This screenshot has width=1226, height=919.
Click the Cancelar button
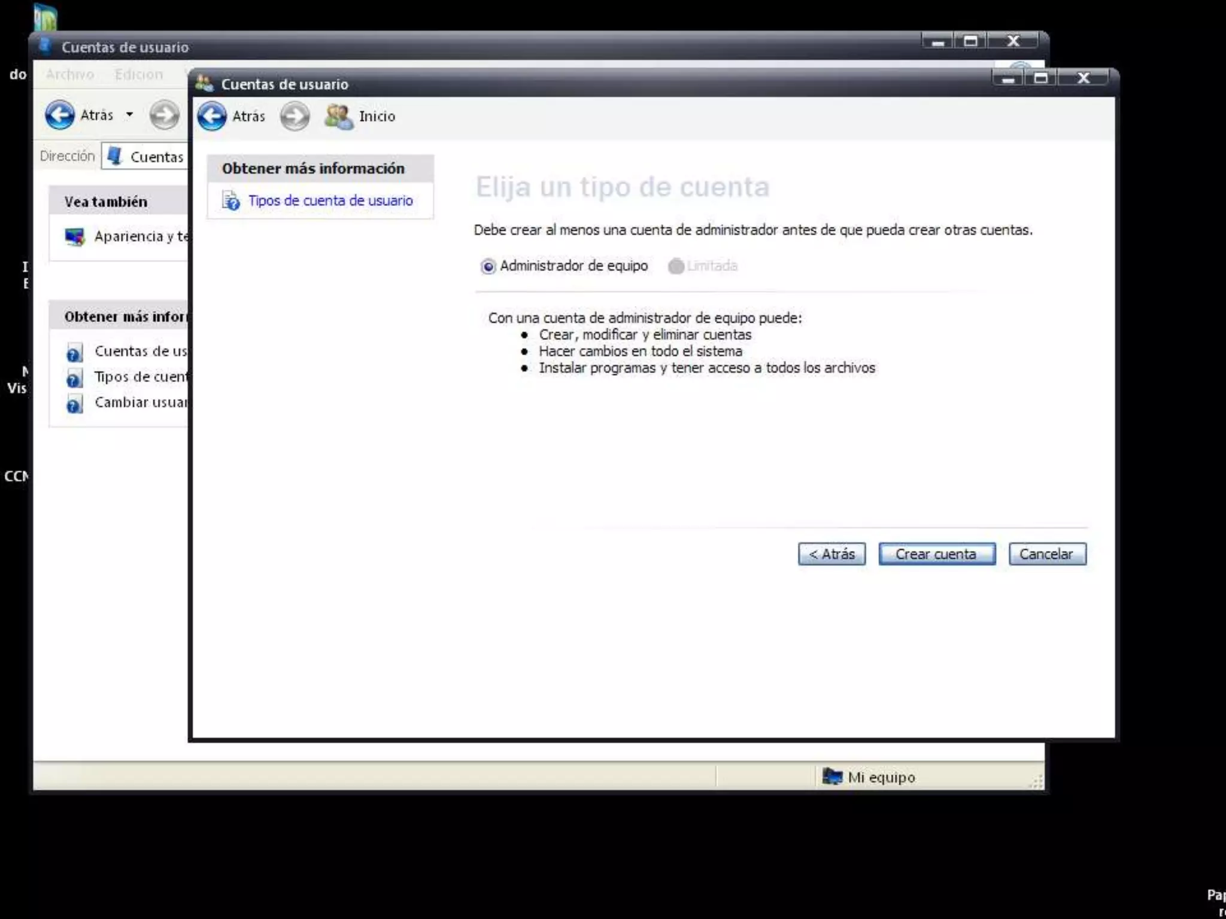pyautogui.click(x=1046, y=554)
